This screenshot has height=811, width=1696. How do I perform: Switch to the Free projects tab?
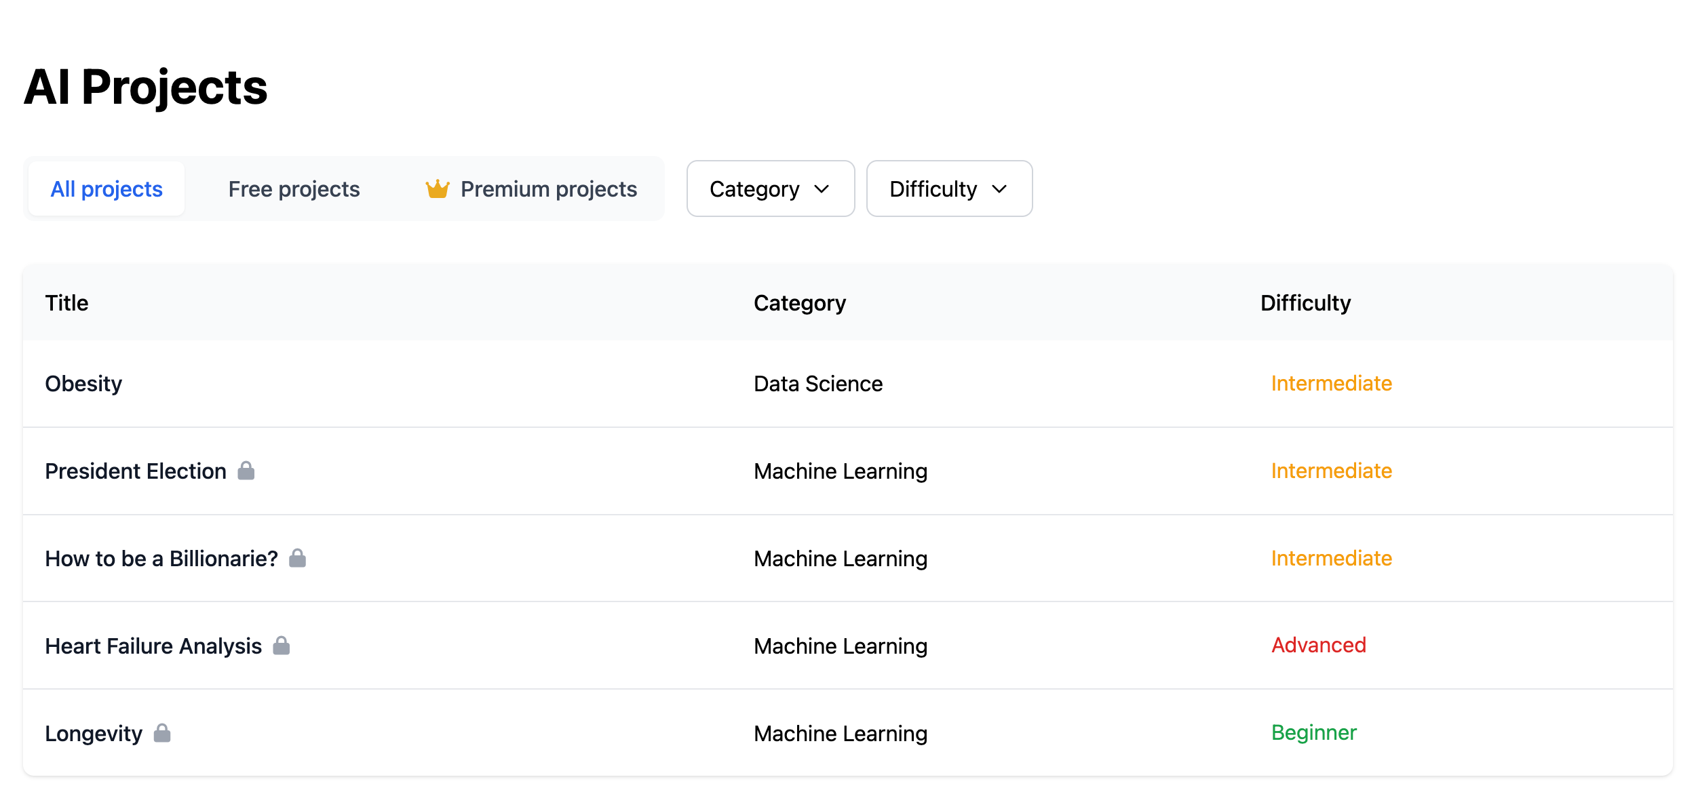[x=294, y=189]
